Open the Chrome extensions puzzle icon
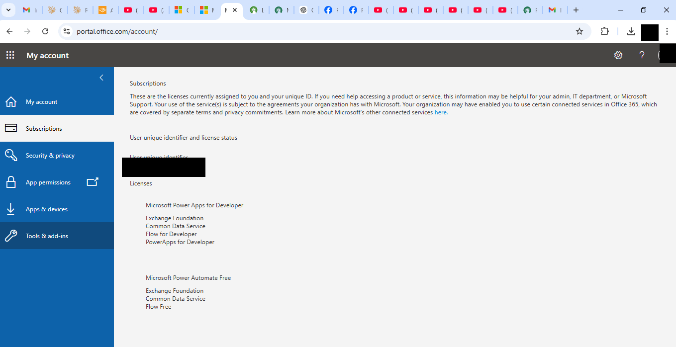Image resolution: width=676 pixels, height=347 pixels. click(x=605, y=31)
